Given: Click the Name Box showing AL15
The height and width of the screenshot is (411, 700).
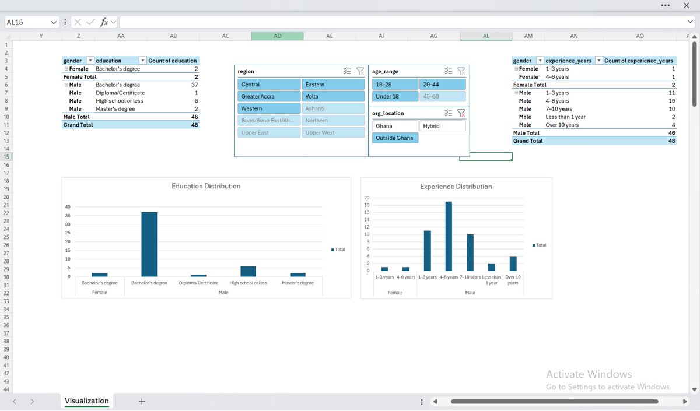Looking at the screenshot, I should [x=27, y=22].
